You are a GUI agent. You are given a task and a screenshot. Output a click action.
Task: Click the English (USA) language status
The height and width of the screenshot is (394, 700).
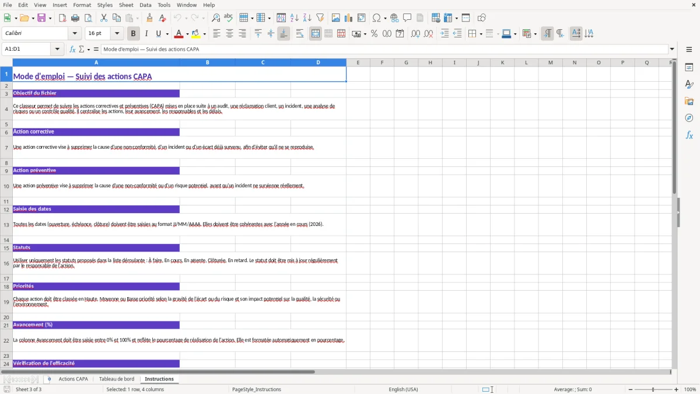coord(404,389)
